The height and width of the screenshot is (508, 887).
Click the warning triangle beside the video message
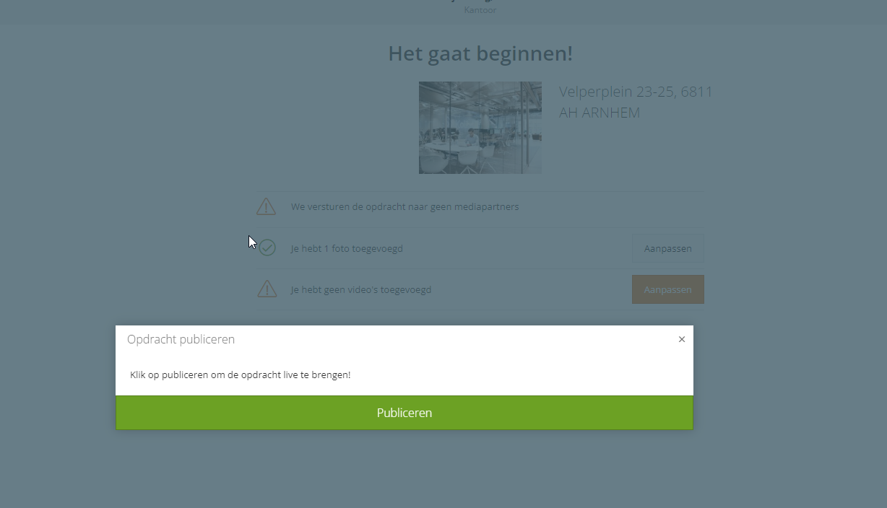point(267,289)
